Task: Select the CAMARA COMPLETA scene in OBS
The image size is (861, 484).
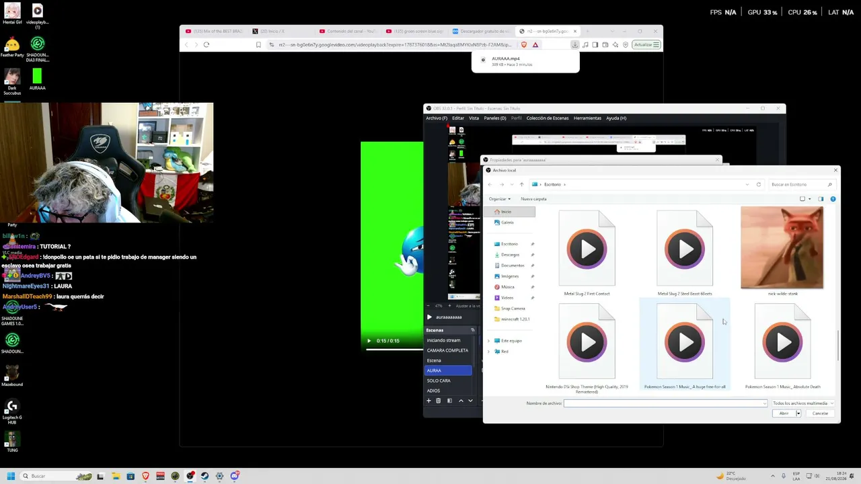Action: point(449,350)
